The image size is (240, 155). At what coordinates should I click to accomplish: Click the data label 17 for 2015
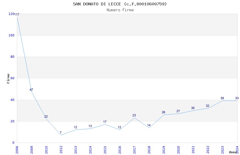[105, 122]
